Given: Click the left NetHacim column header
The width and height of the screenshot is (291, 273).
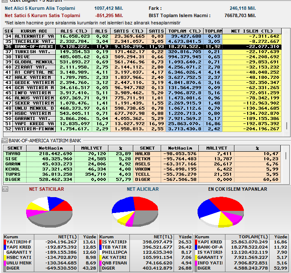Looking at the screenshot, I should pos(51,148).
